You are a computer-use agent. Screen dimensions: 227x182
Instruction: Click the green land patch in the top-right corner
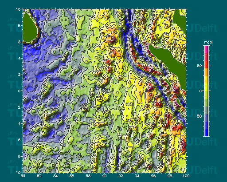(x=180, y=18)
